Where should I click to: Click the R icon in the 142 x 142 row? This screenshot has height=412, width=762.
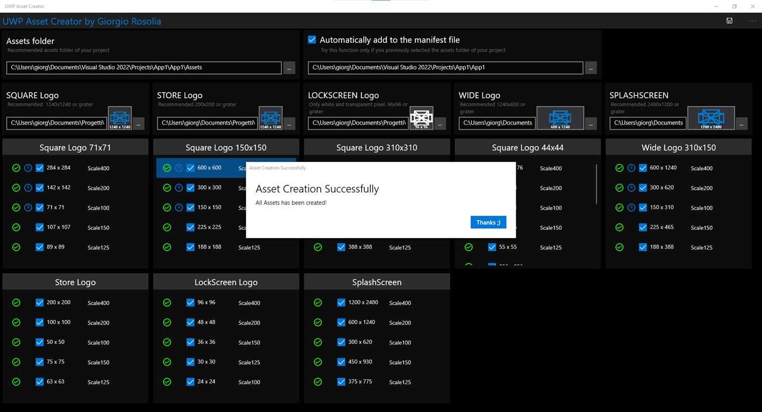[28, 188]
